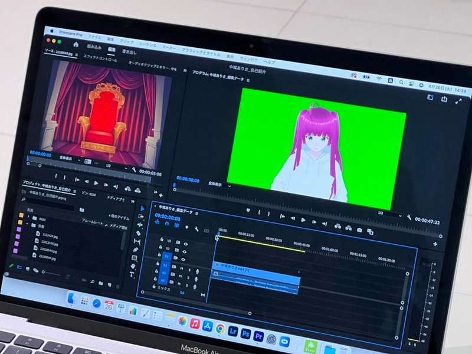Select the Type (T) tool

132,274
